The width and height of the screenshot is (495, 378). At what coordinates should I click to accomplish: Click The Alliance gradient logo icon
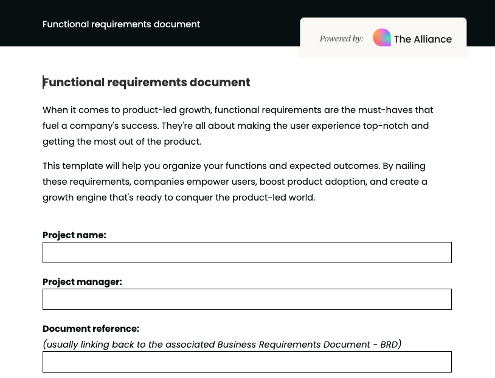[x=382, y=38]
